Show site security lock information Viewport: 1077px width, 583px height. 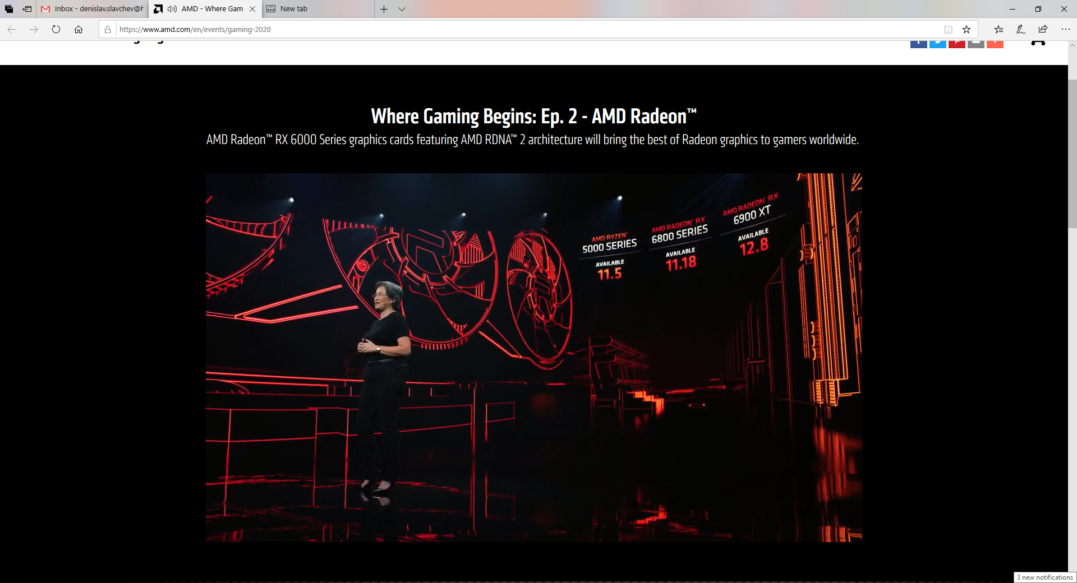tap(108, 29)
